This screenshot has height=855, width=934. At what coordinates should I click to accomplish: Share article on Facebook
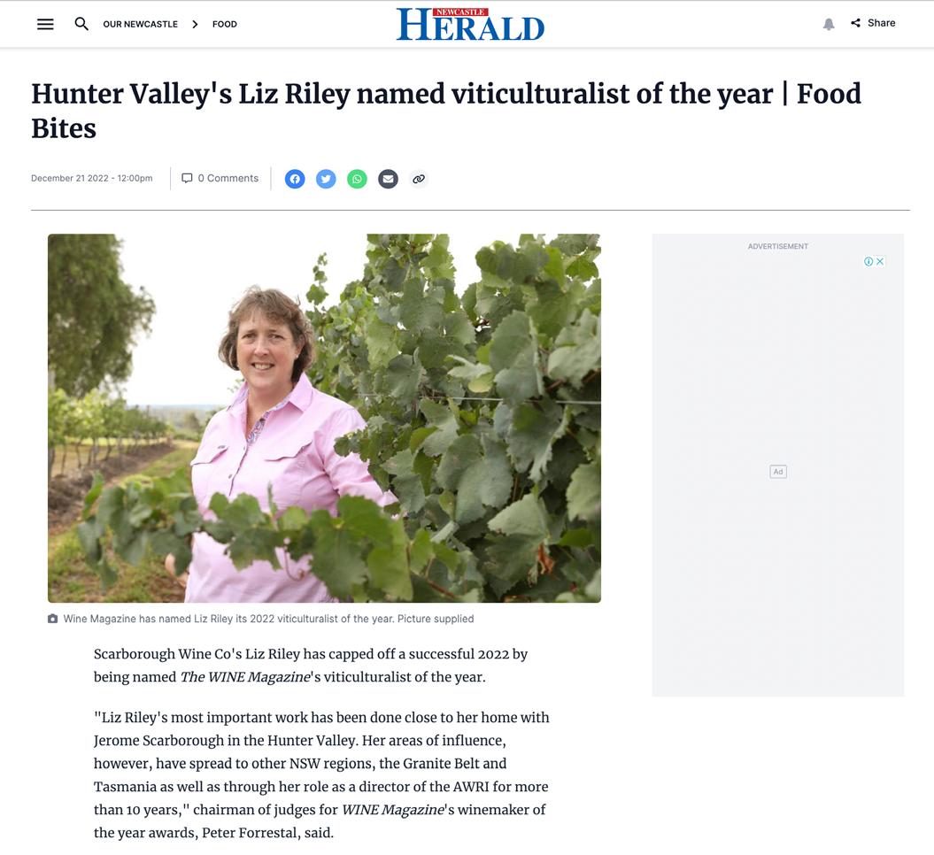tap(295, 179)
